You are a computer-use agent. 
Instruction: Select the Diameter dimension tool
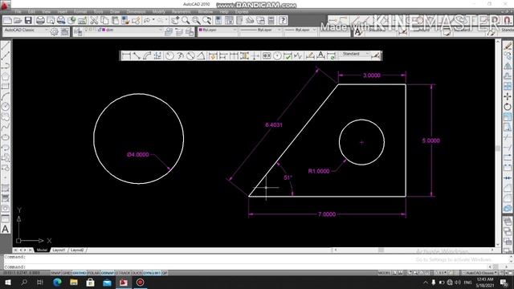point(190,55)
